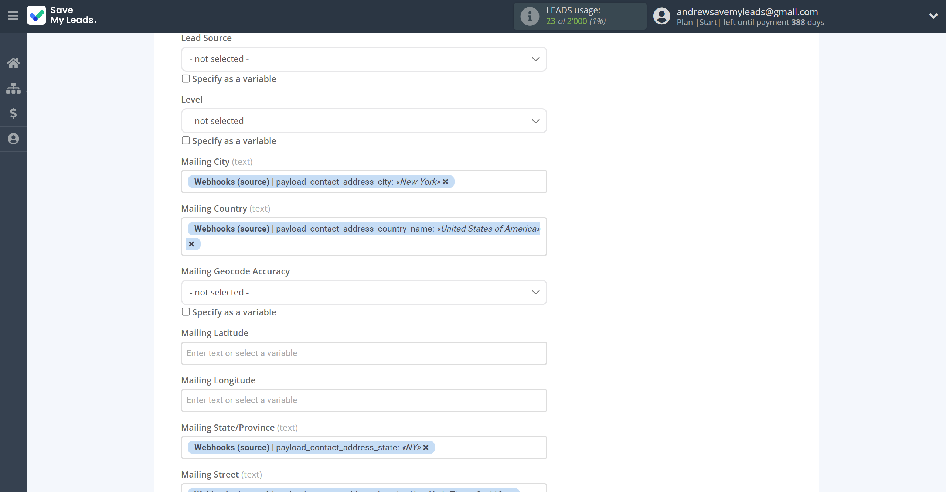This screenshot has height=492, width=946.
Task: Remove payload_contact_address_city variable tag
Action: (446, 181)
